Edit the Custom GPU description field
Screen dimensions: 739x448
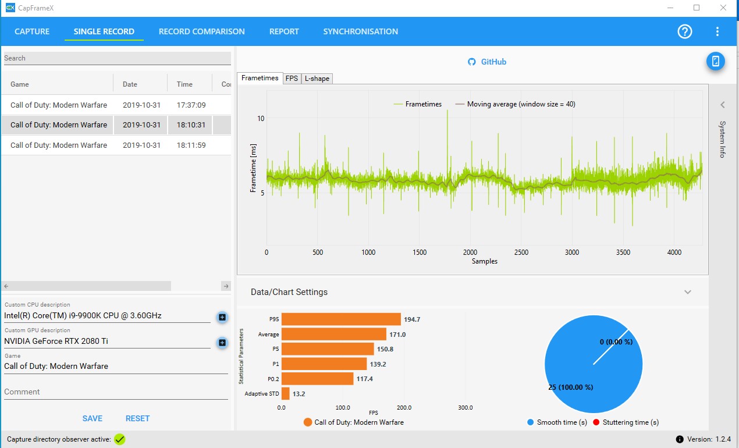107,342
